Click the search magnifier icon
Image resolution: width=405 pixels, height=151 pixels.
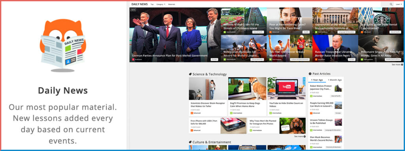(x=391, y=4)
